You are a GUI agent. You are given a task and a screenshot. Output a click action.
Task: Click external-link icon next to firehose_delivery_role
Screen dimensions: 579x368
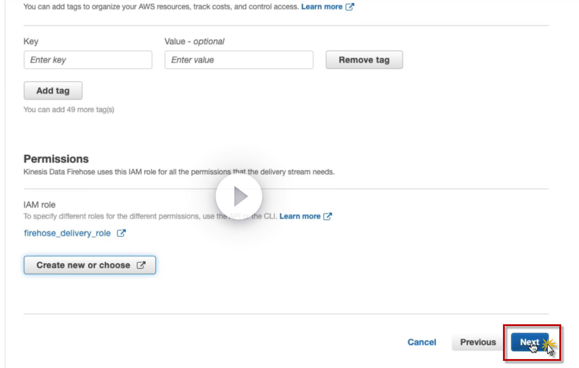pos(121,233)
